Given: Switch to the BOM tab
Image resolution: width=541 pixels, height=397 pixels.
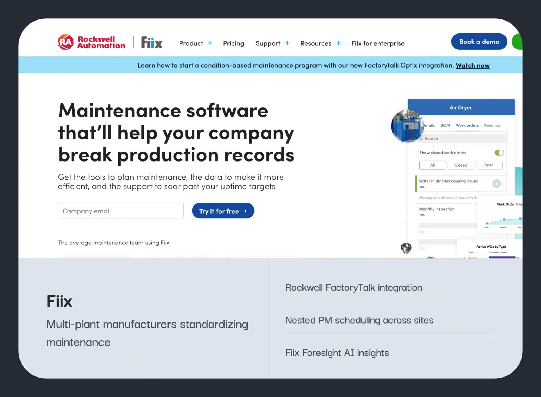Looking at the screenshot, I should pyautogui.click(x=445, y=125).
